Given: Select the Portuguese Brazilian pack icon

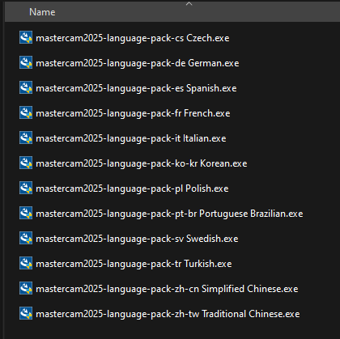Looking at the screenshot, I should pos(26,213).
